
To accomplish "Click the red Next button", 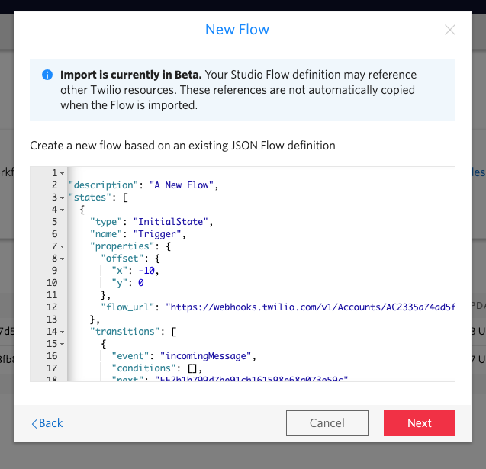I will 419,423.
